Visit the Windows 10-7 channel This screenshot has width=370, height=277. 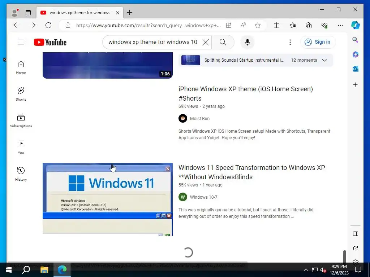point(204,197)
